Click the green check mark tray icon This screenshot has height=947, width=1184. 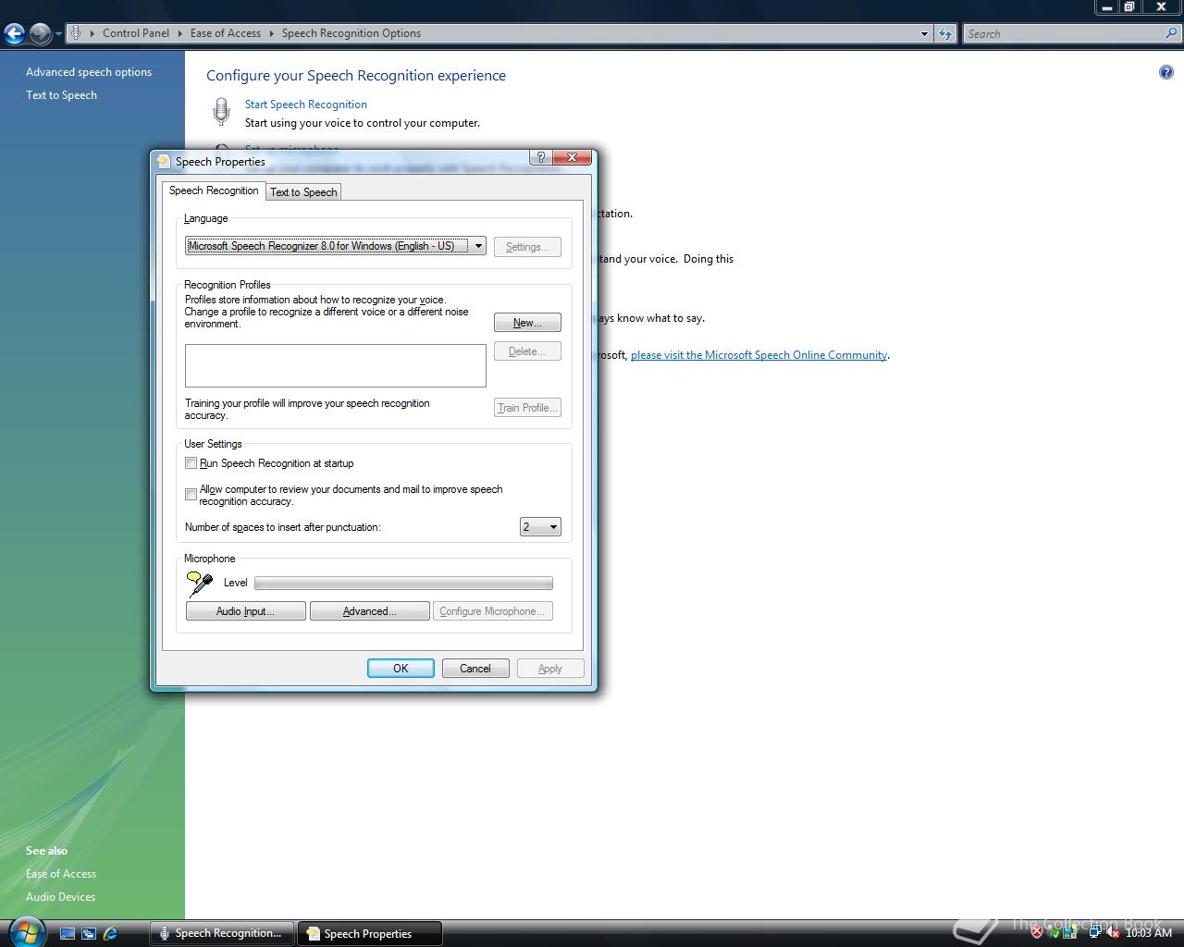click(1055, 932)
